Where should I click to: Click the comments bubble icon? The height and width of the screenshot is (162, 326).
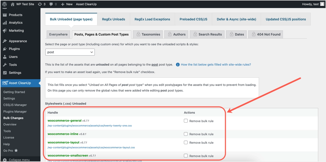tap(51, 4)
